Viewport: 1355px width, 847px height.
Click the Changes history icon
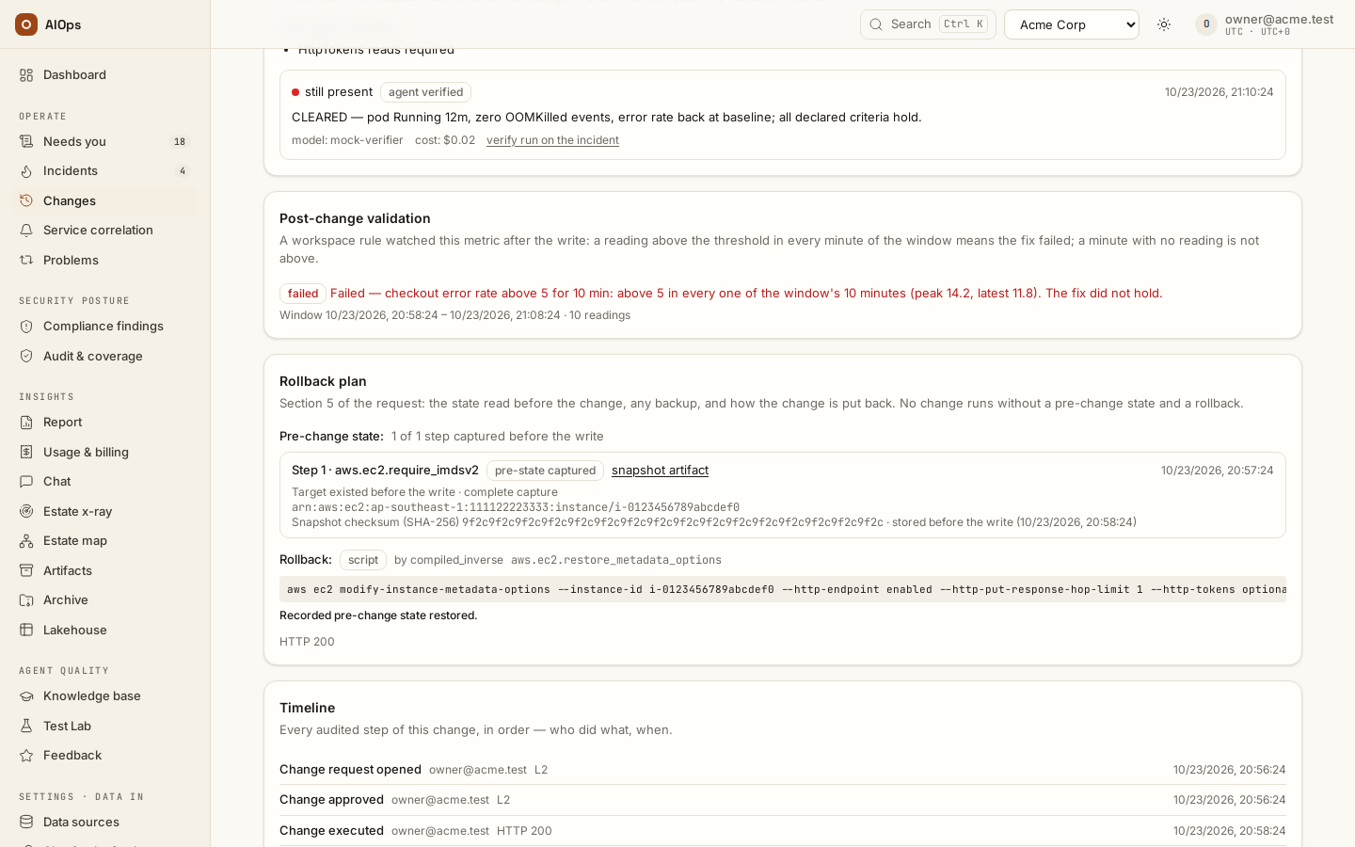point(26,201)
